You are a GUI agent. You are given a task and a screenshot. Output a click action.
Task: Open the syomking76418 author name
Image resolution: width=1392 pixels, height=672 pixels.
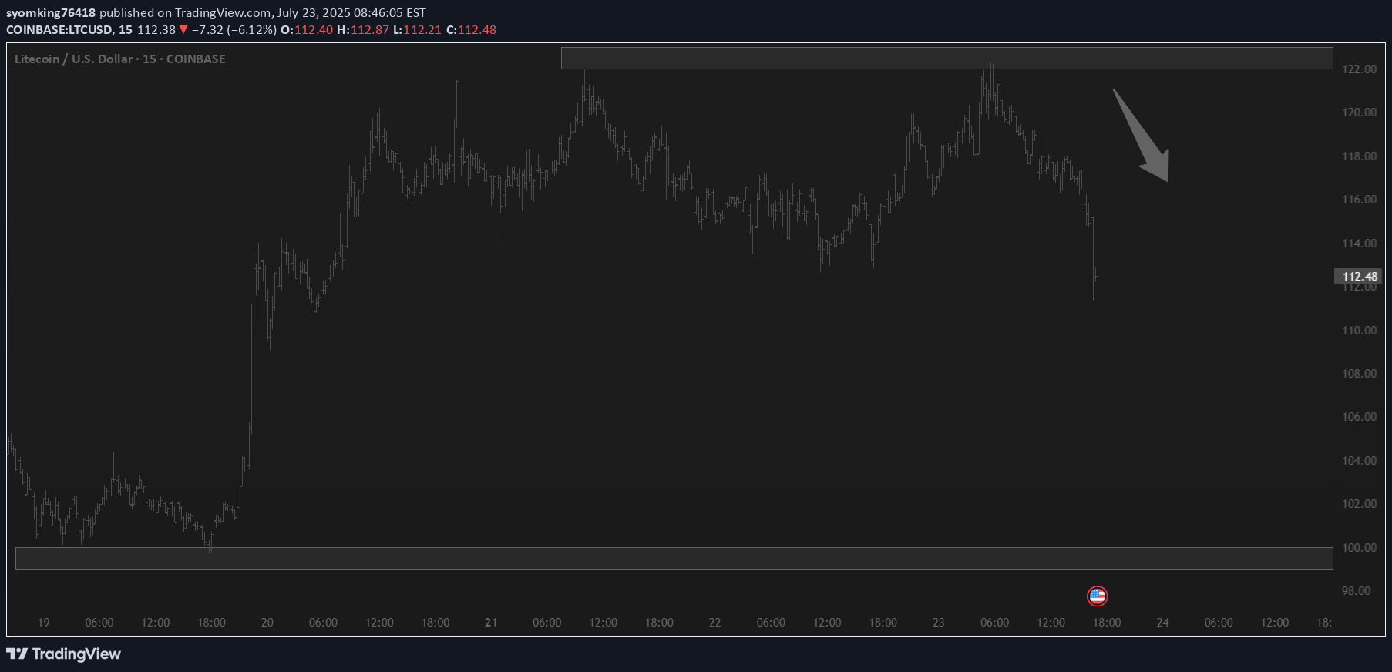[51, 12]
